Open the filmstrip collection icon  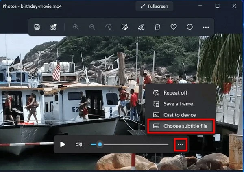(53, 27)
